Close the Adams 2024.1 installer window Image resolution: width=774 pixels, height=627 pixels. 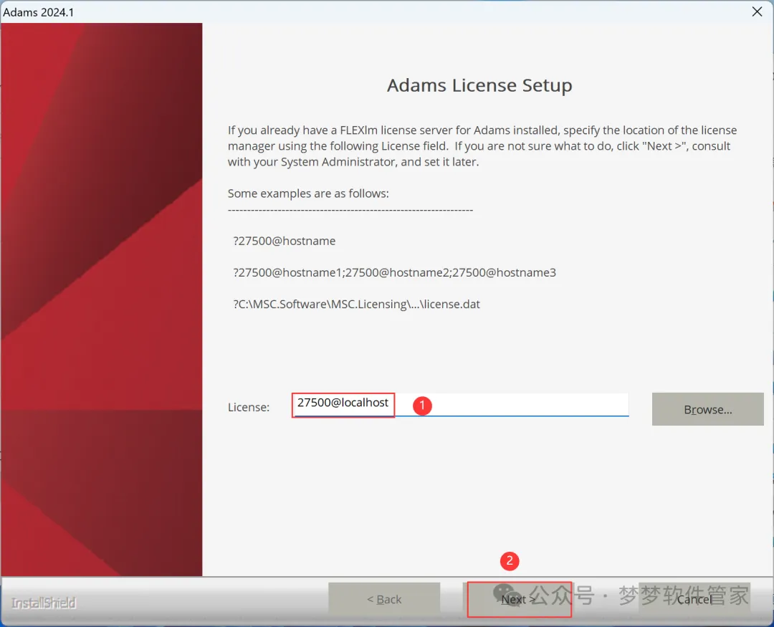point(758,12)
